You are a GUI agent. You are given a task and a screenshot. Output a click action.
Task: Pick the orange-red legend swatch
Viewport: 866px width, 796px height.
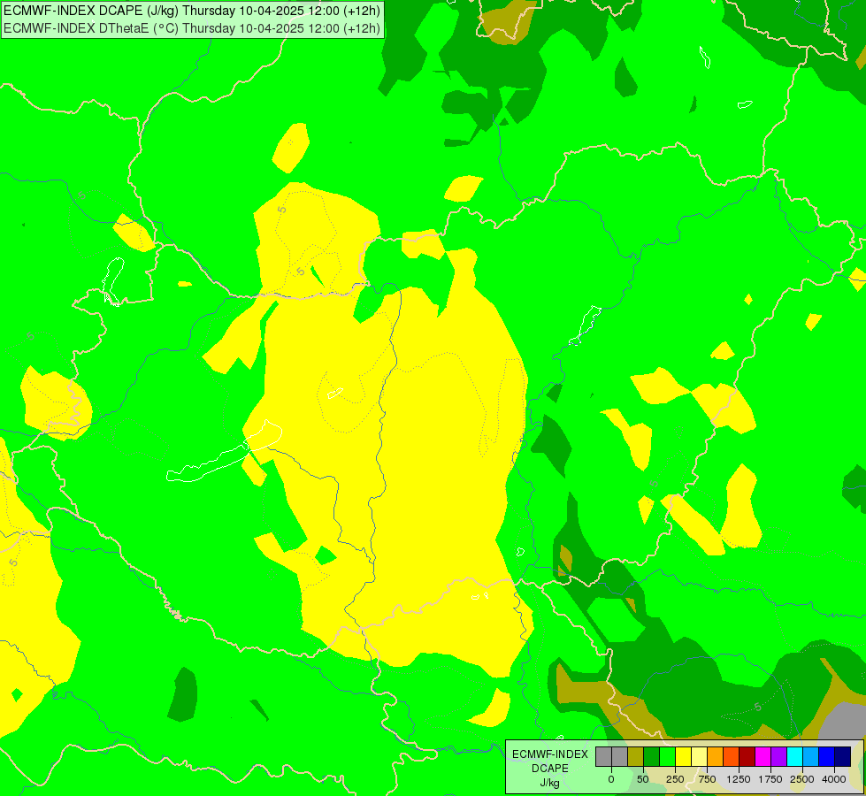point(732,757)
